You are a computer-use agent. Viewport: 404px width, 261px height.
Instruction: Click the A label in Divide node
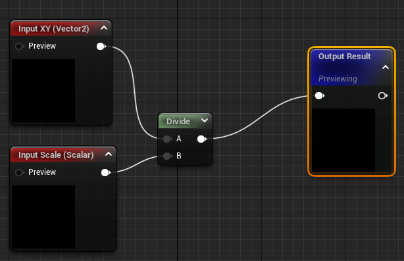(179, 139)
